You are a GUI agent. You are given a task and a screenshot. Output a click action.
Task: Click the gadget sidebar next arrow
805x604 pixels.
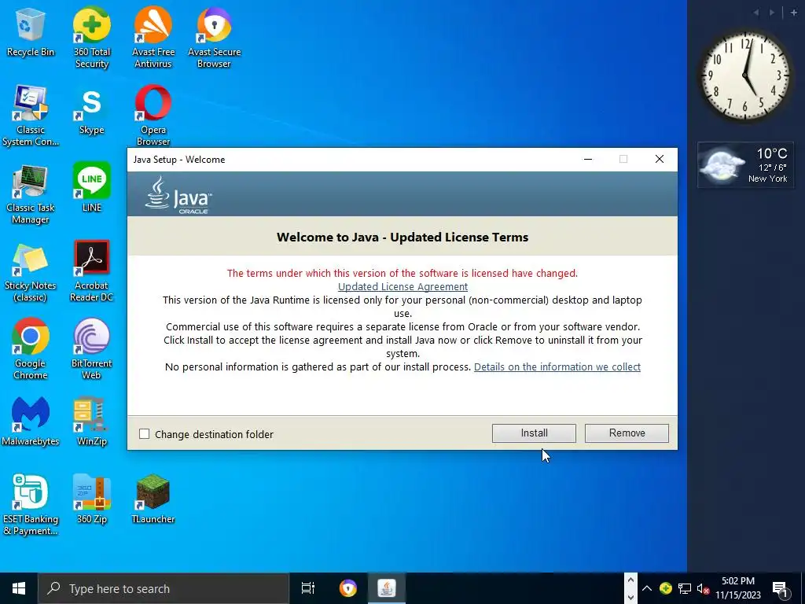coord(772,13)
